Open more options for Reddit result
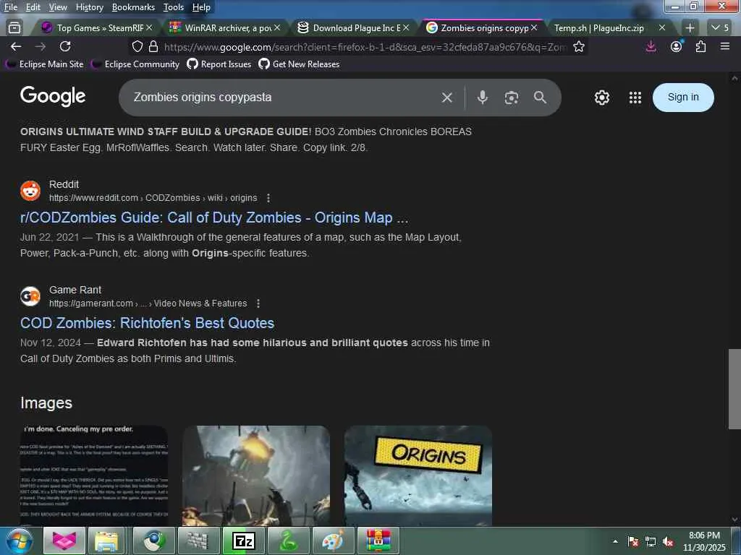 [x=268, y=198]
